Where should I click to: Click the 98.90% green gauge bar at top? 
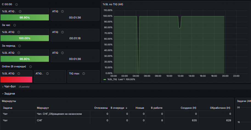(25, 17)
